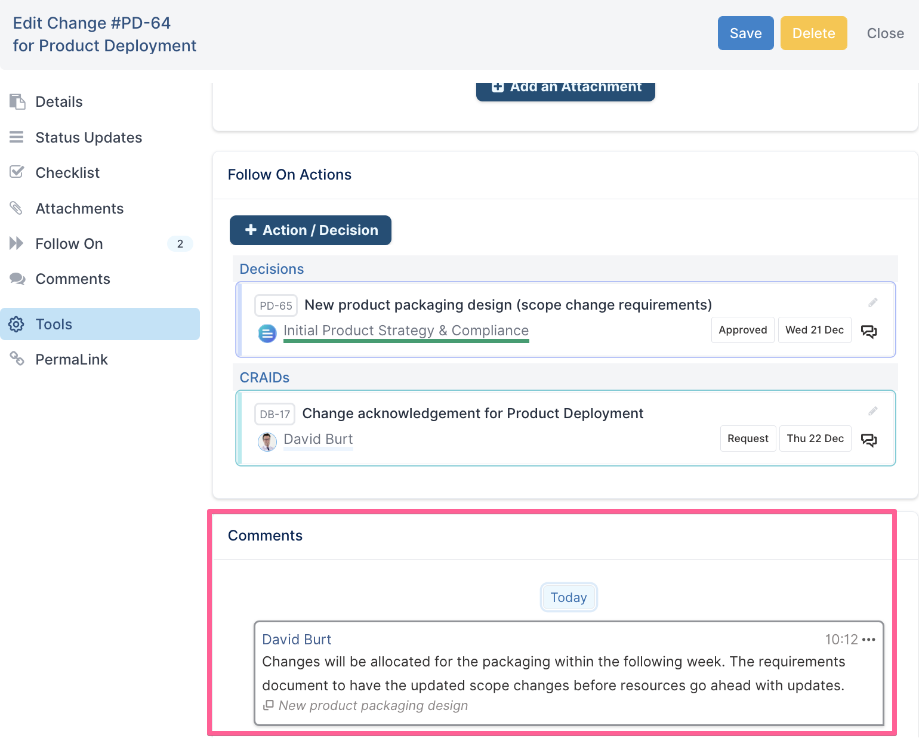
Task: Open the Request type selector
Action: pyautogui.click(x=748, y=439)
